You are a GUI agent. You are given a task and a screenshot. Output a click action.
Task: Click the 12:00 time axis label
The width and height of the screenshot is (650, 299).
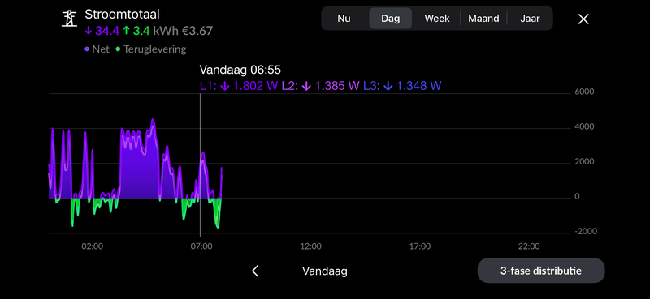tap(311, 246)
